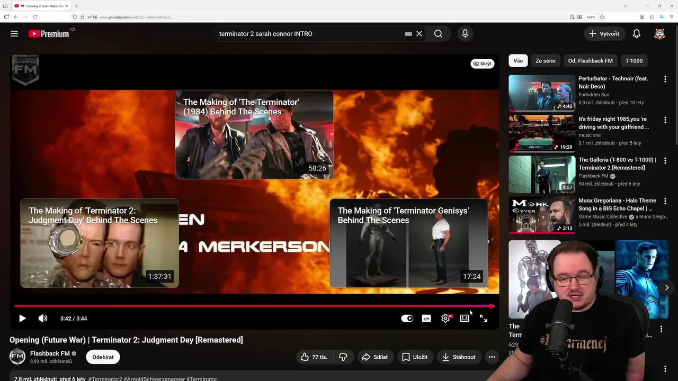Open 'Munx Gregoriana - Halo Theme' video title
Viewport: 678px width, 381px height.
click(617, 204)
